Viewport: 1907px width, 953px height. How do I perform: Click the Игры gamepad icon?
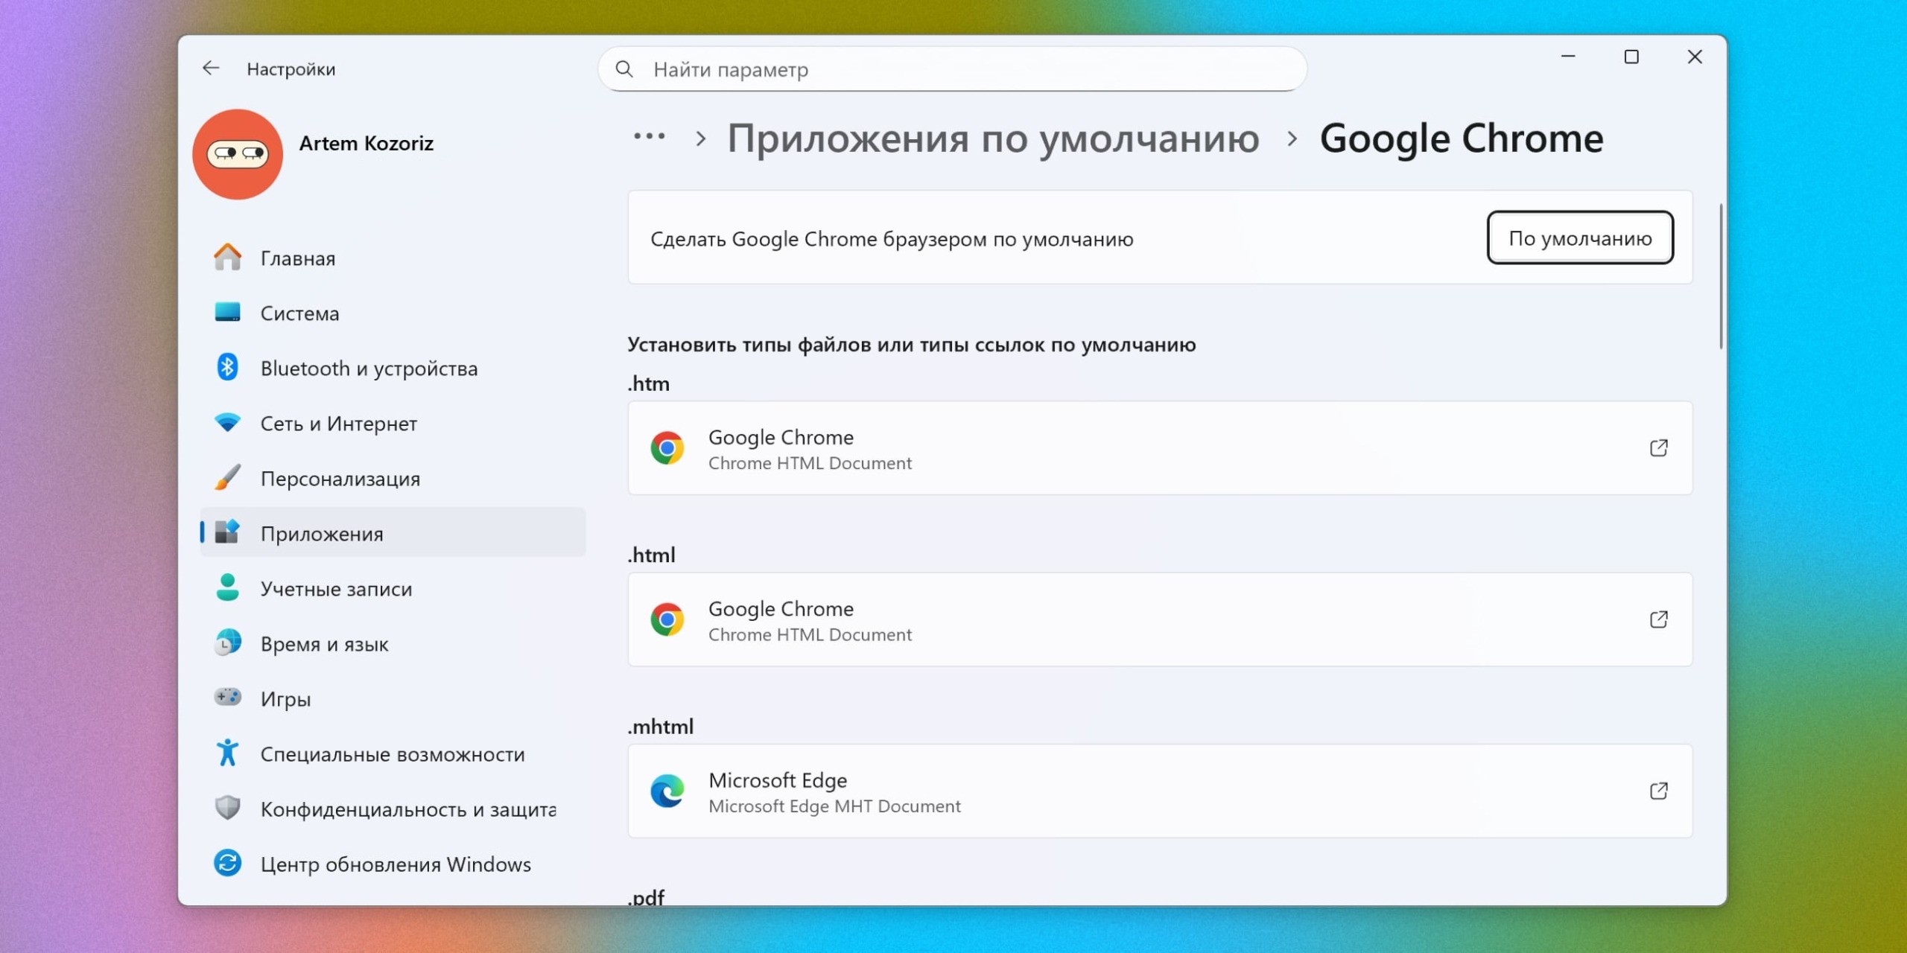coord(227,698)
